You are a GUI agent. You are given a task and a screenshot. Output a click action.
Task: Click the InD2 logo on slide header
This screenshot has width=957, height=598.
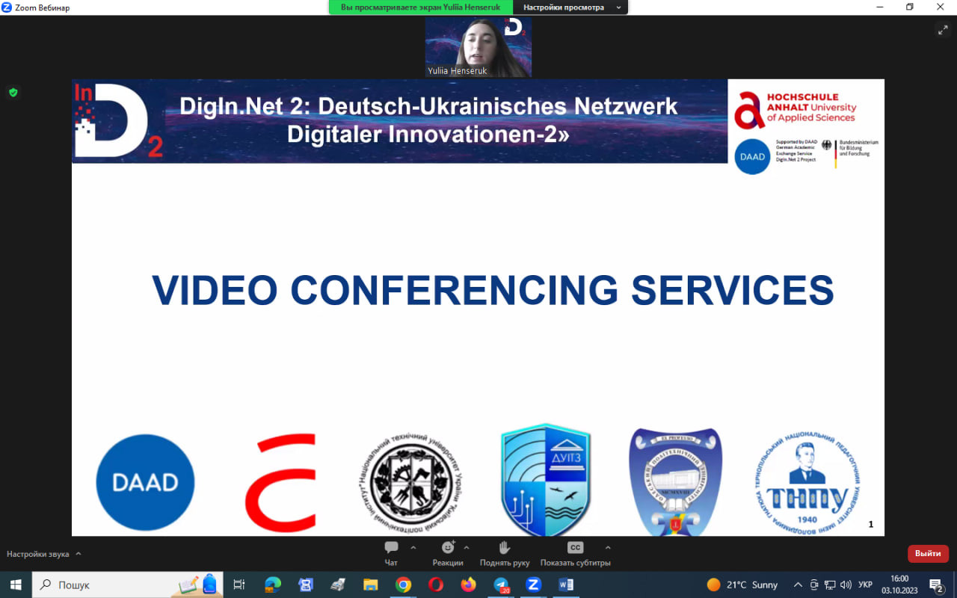point(117,120)
